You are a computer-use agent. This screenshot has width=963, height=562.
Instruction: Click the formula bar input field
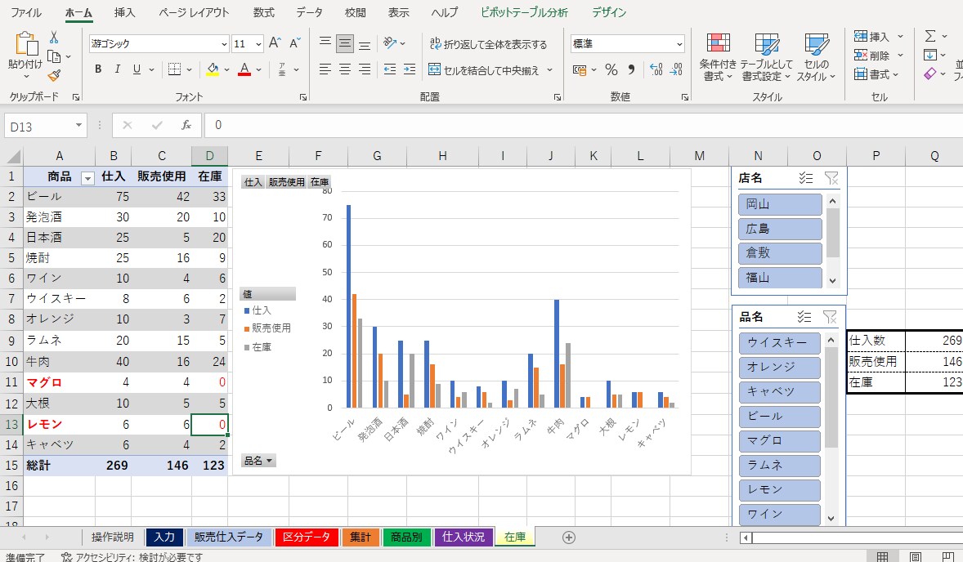(584, 125)
